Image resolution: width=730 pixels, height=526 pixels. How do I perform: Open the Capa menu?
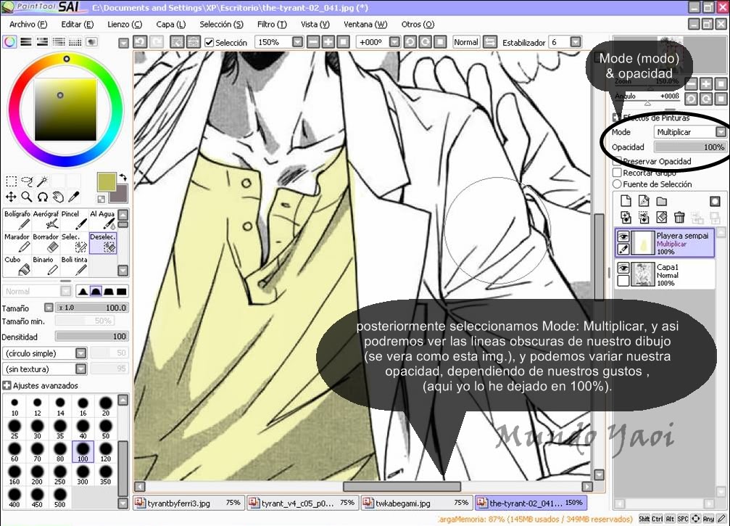point(171,24)
